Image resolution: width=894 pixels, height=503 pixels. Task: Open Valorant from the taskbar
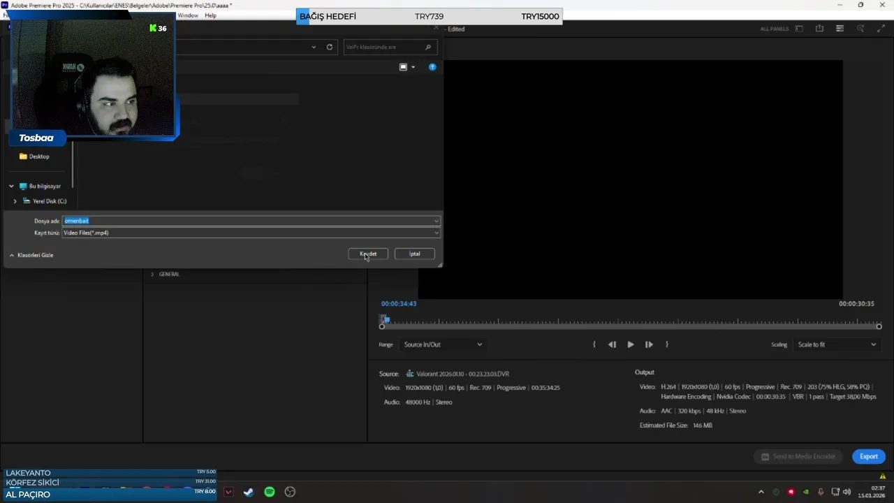[x=228, y=492]
